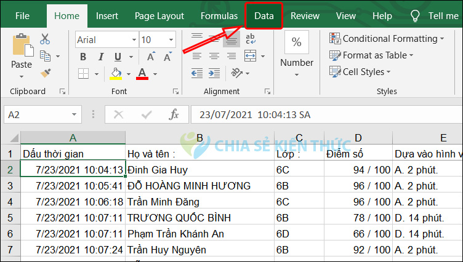
Task: Open the Name Box dropdown arrow
Action: pyautogui.click(x=74, y=114)
